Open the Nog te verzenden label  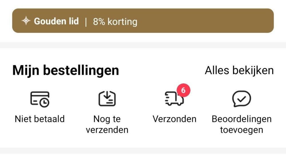pyautogui.click(x=107, y=124)
